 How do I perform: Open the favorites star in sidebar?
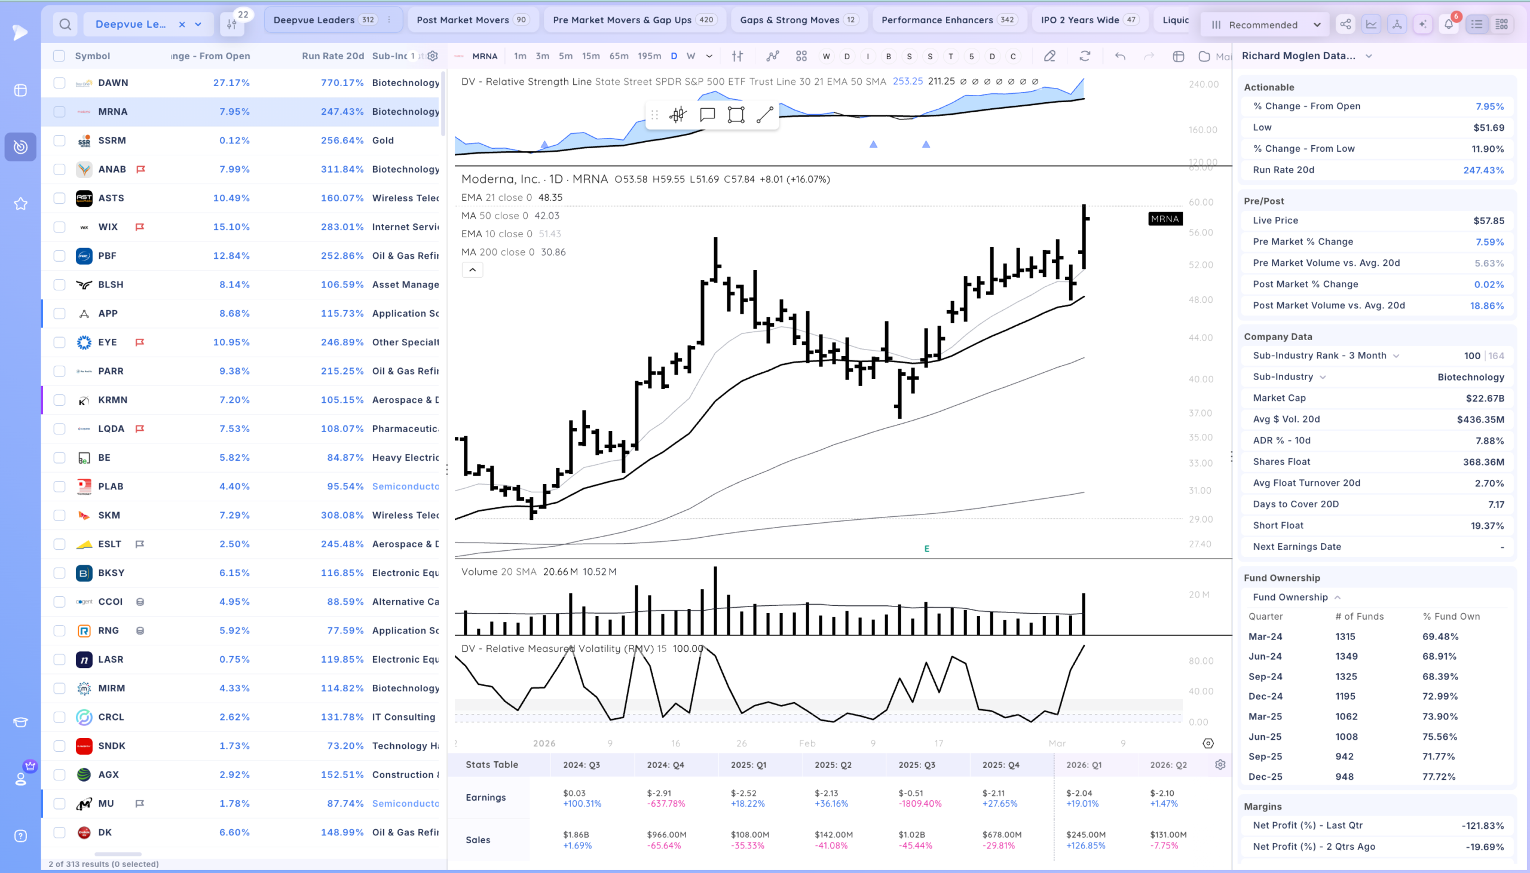click(20, 204)
